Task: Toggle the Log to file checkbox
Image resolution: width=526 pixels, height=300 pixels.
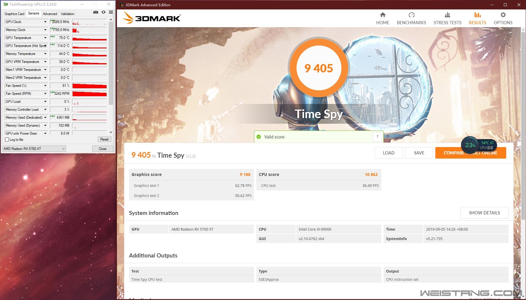Action: pyautogui.click(x=7, y=140)
